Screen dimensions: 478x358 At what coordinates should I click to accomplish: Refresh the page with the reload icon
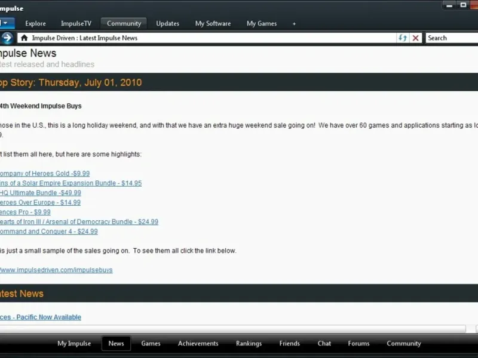click(x=403, y=38)
